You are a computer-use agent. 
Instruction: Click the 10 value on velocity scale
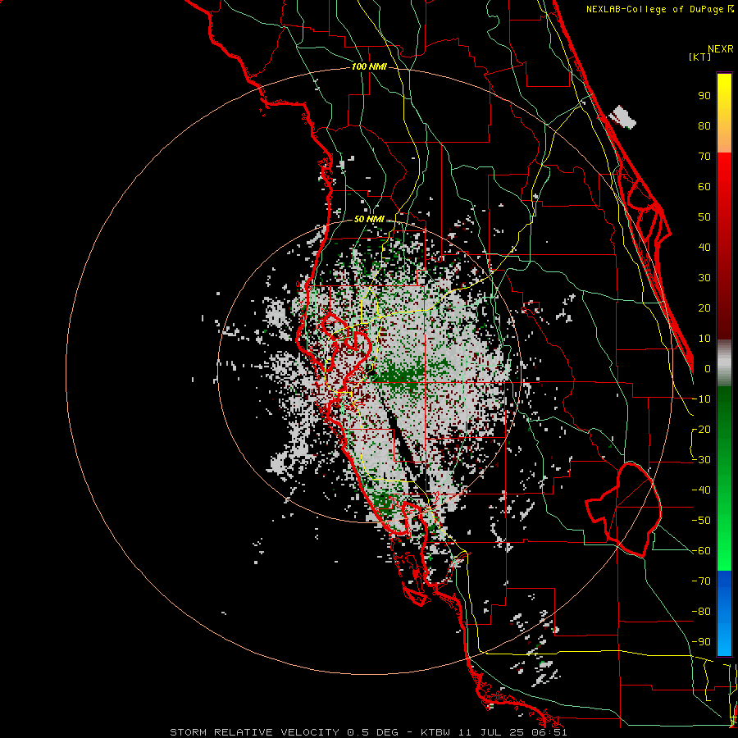pyautogui.click(x=704, y=339)
